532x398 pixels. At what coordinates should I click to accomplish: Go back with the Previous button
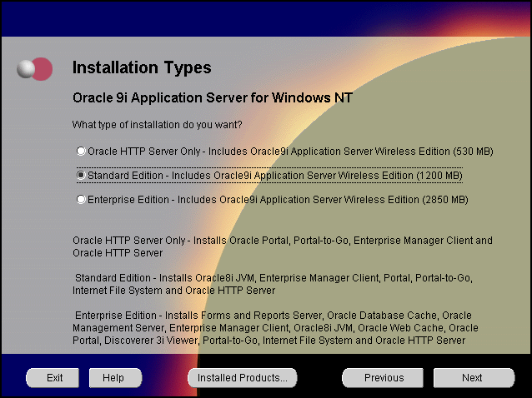383,378
